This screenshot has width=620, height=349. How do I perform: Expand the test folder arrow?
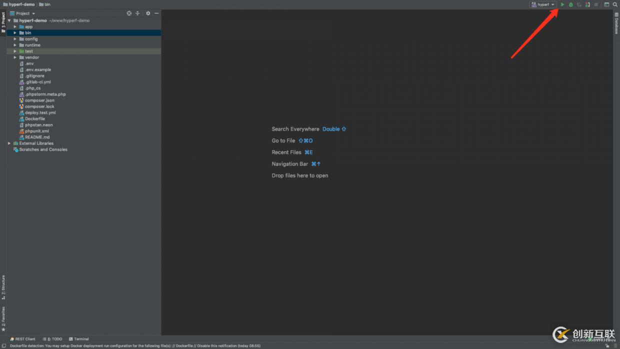point(15,51)
